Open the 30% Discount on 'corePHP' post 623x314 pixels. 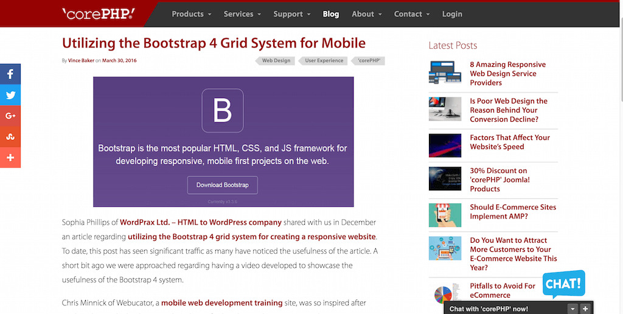tap(500, 180)
